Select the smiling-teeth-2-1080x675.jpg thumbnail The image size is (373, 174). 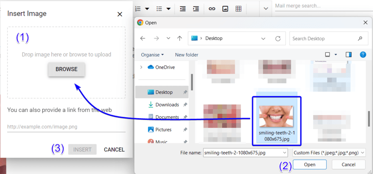276,118
